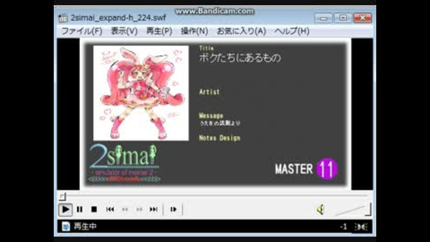Click the fast-forward double-arrow icon
430x242 pixels.
[139, 210]
